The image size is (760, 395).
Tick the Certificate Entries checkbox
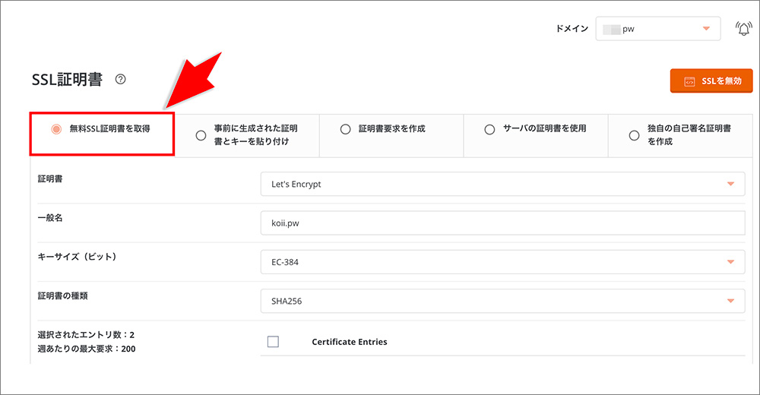tap(273, 342)
